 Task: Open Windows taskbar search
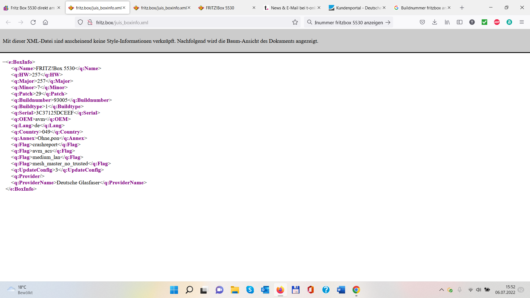[189, 290]
